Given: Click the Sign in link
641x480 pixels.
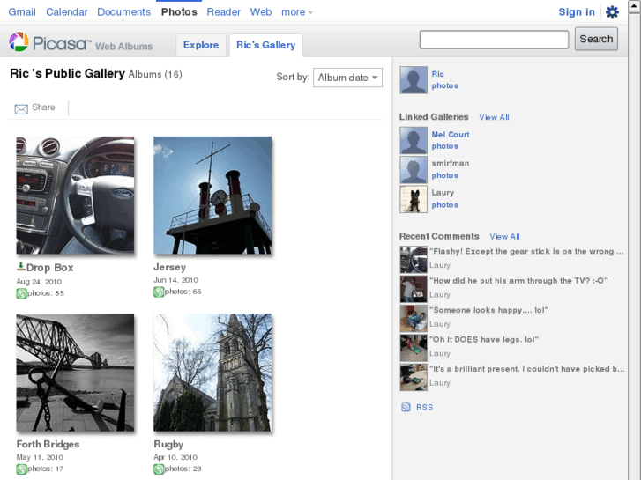Looking at the screenshot, I should click(577, 12).
